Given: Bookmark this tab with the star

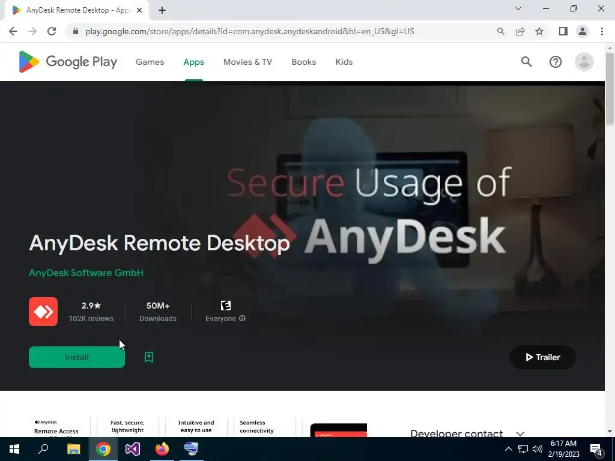Looking at the screenshot, I should click(x=539, y=31).
